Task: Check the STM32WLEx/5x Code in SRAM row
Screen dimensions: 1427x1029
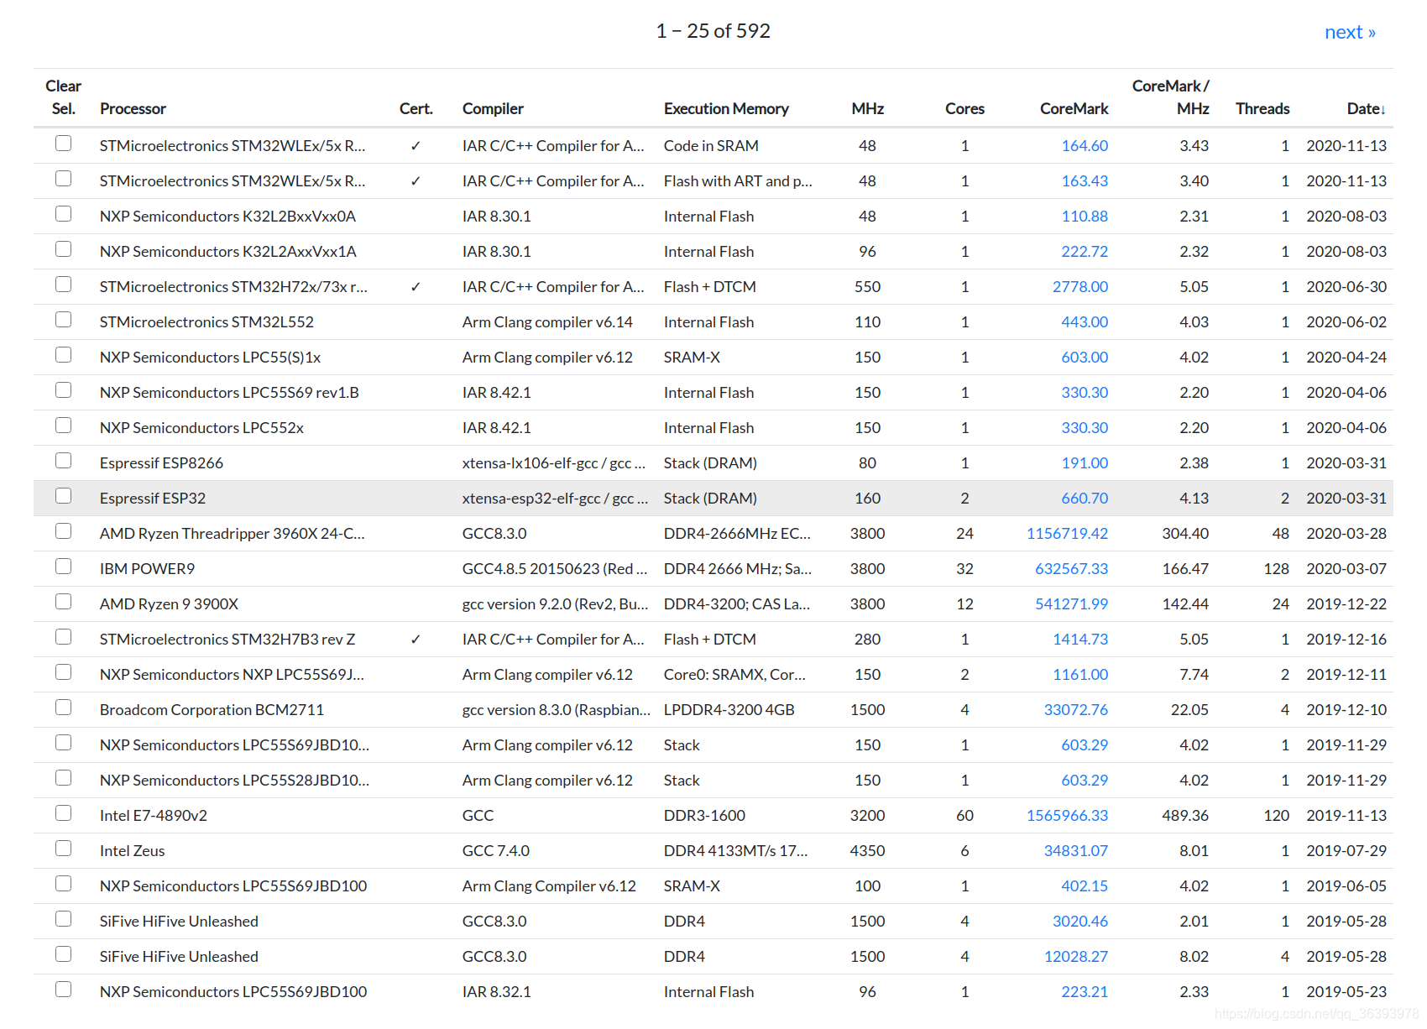Action: [63, 144]
